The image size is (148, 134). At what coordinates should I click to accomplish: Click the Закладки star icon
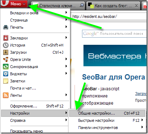pos(6,38)
